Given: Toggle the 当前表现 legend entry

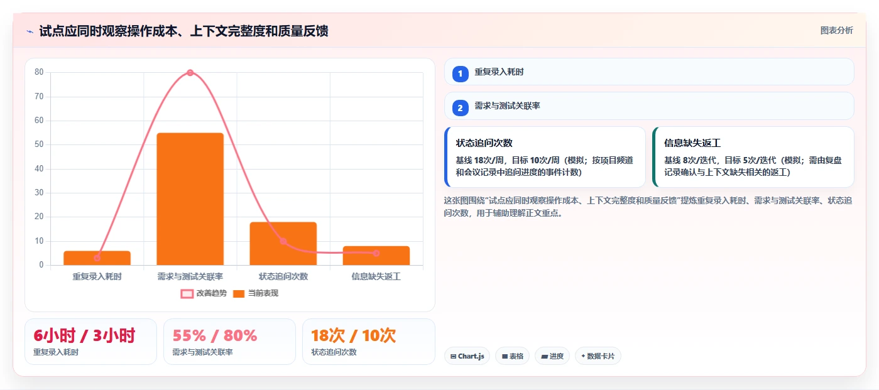Looking at the screenshot, I should point(256,293).
